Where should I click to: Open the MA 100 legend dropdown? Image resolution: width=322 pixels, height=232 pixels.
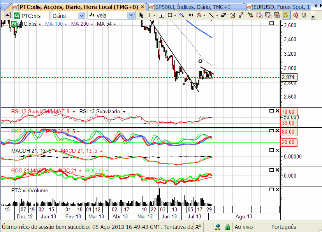click(66, 24)
